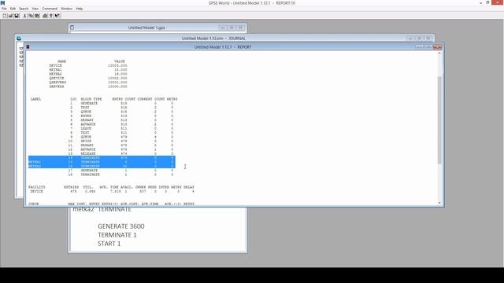Close the REPORT window

[437, 47]
